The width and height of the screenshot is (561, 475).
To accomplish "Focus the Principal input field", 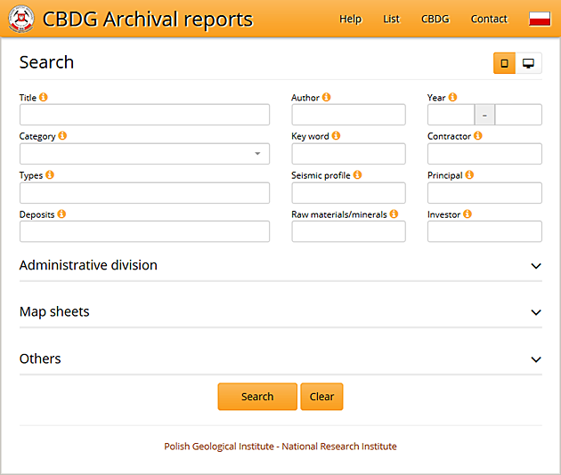I will click(484, 193).
